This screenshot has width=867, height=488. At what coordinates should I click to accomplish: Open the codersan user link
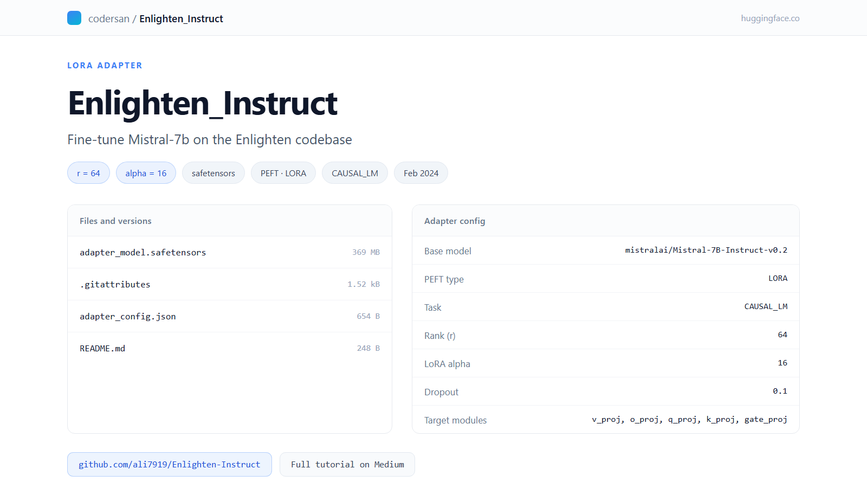109,18
